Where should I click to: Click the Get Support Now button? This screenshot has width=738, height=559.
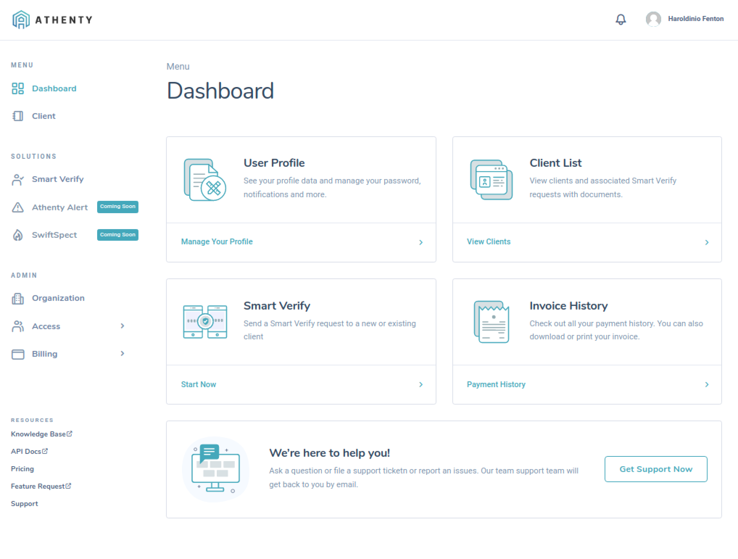655,469
